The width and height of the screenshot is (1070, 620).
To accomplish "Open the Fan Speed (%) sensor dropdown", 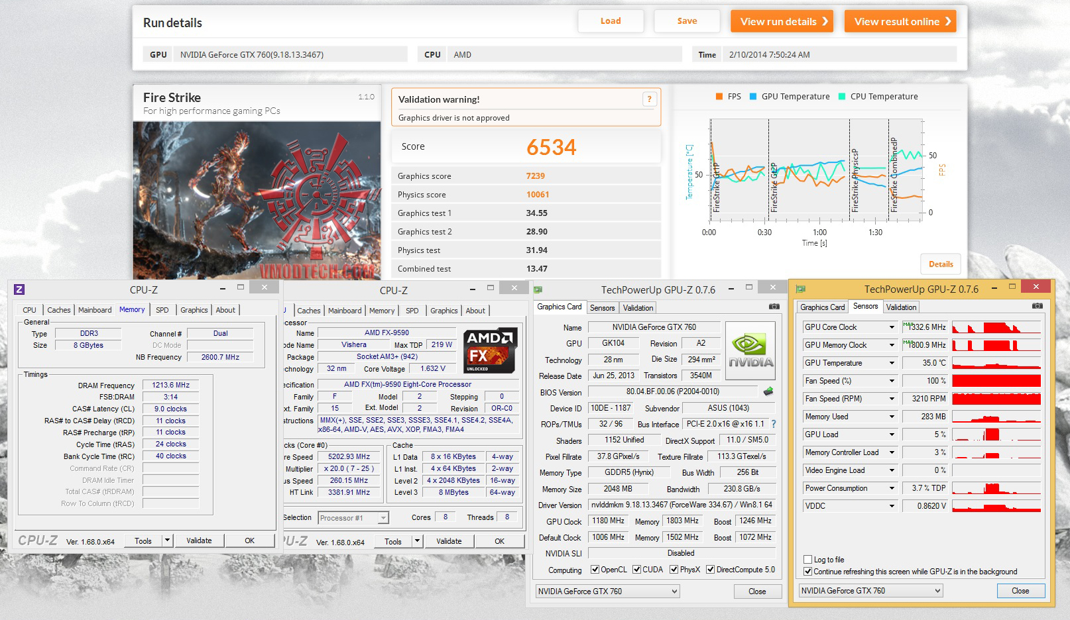I will pyautogui.click(x=892, y=381).
